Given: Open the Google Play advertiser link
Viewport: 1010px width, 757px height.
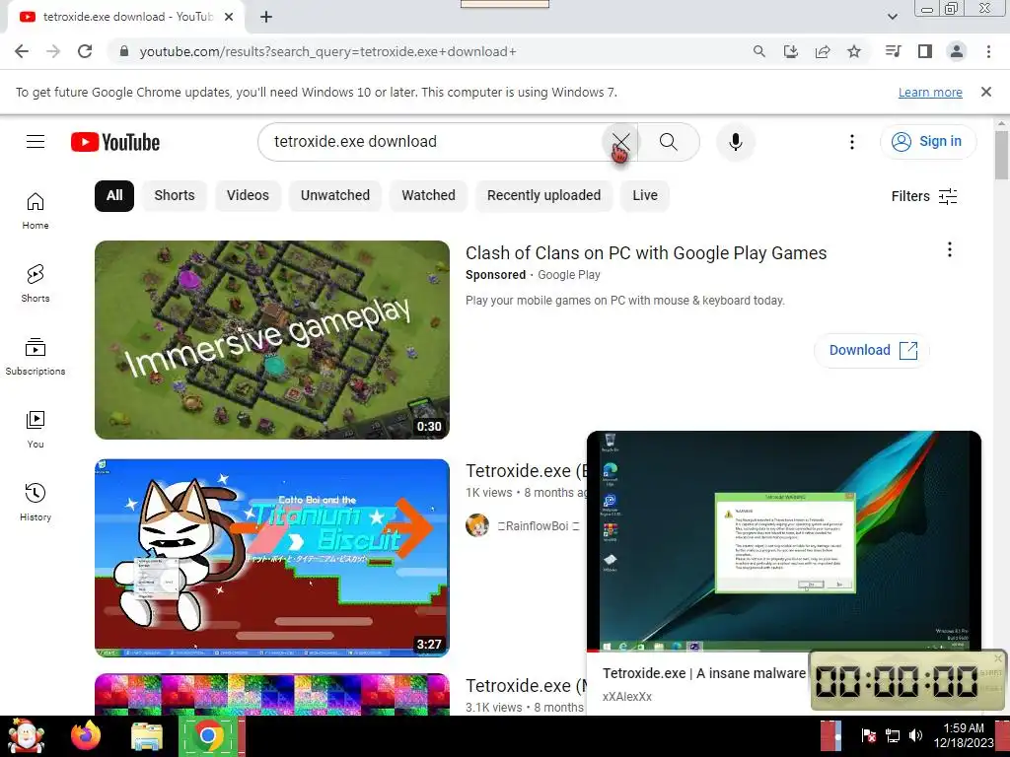Looking at the screenshot, I should [569, 275].
